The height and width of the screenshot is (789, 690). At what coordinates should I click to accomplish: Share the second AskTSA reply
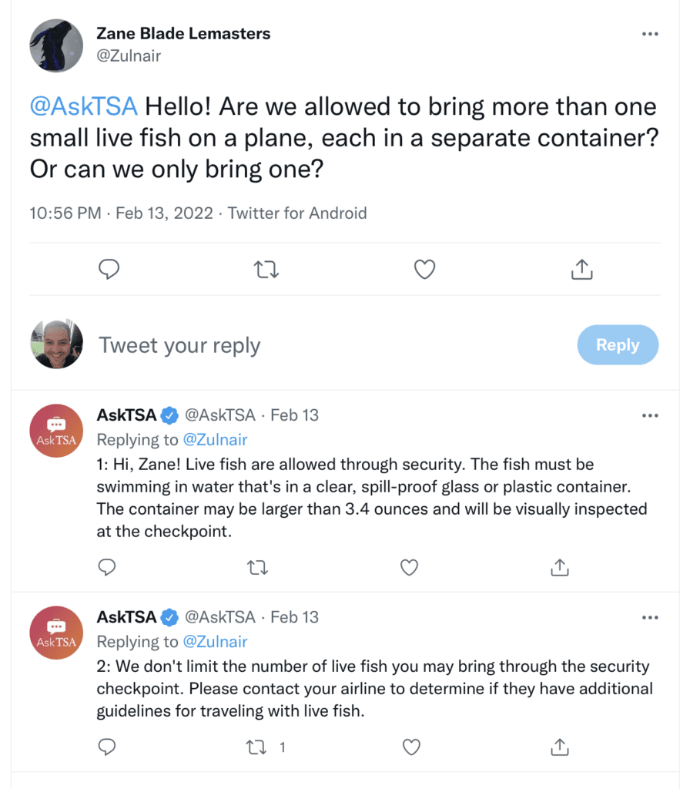(x=560, y=747)
